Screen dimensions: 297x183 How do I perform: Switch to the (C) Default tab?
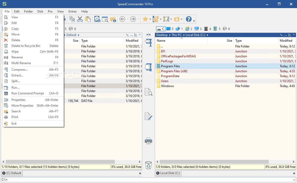[x=12, y=173]
